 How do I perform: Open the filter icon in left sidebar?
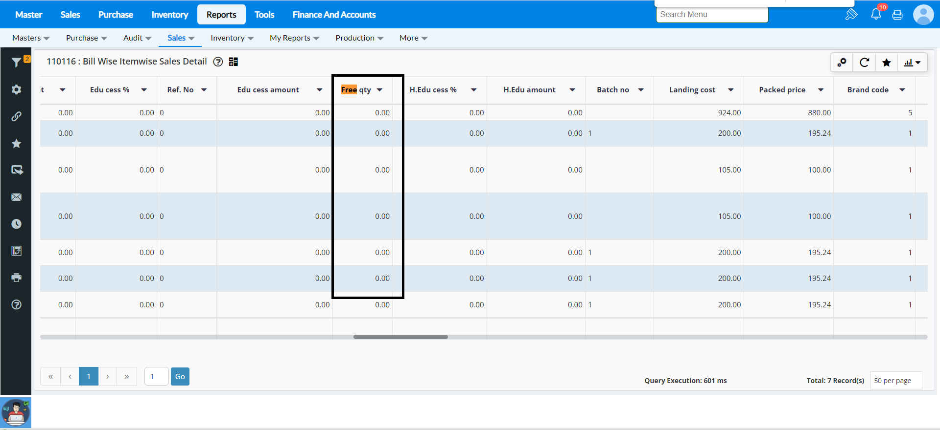(x=16, y=62)
